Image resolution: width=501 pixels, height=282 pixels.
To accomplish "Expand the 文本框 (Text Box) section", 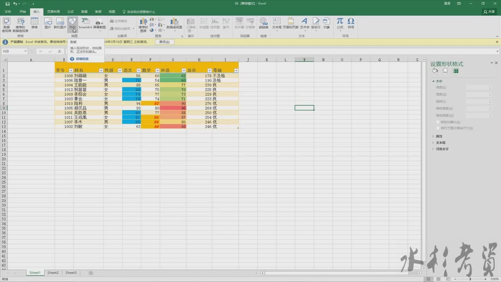I will pyautogui.click(x=433, y=143).
